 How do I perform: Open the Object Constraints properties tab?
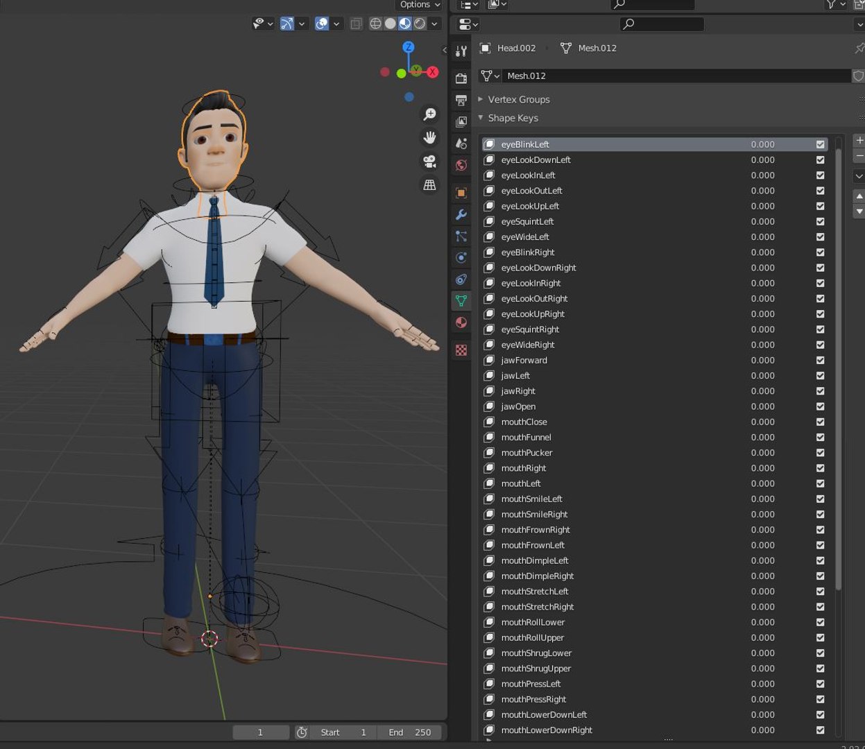point(461,279)
